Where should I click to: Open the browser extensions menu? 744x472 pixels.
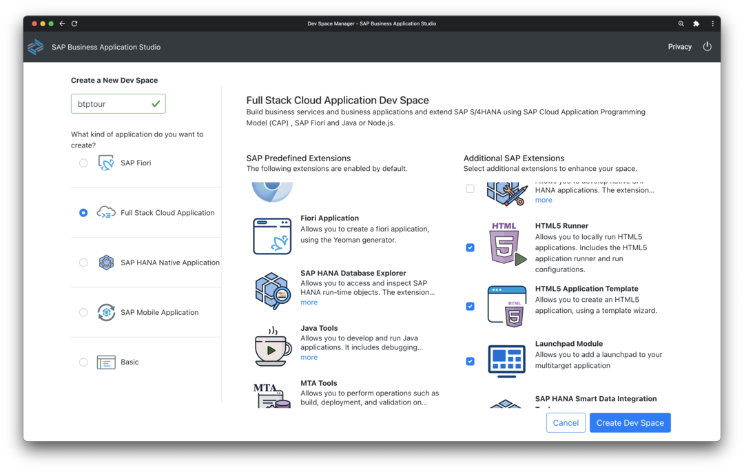point(696,23)
